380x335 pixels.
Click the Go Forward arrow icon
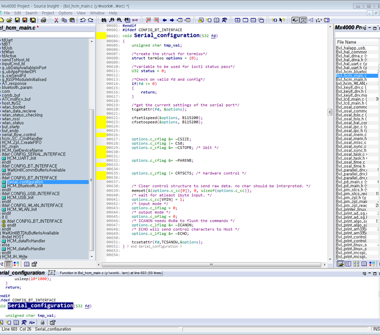click(172, 21)
